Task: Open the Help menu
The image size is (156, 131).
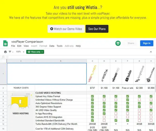Action: click(x=78, y=46)
